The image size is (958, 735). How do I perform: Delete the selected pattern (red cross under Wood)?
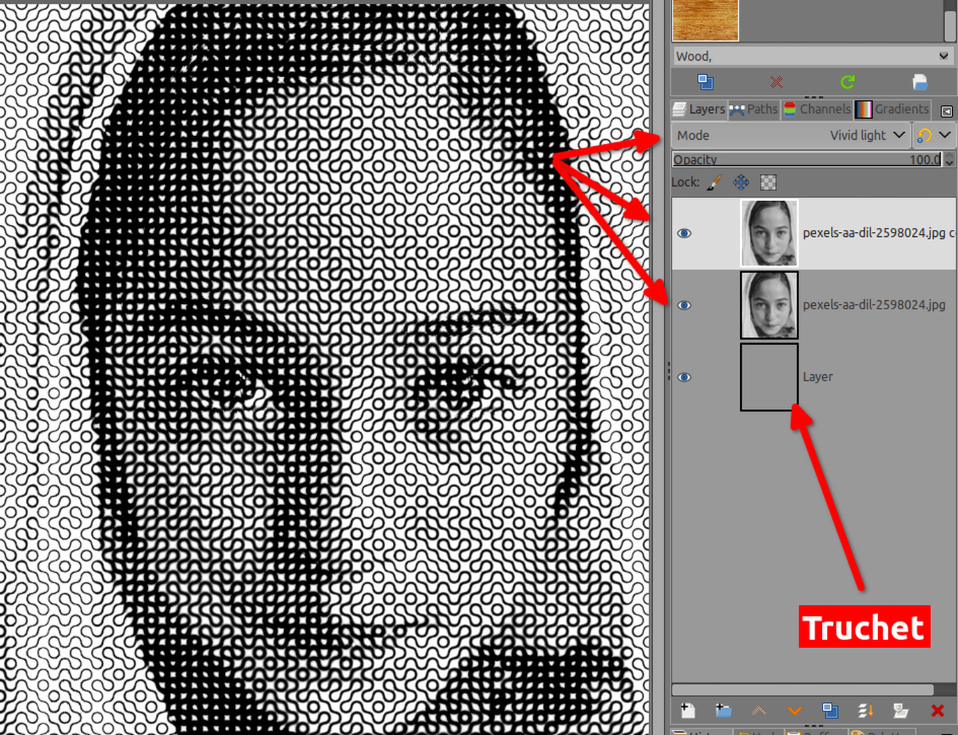coord(776,82)
